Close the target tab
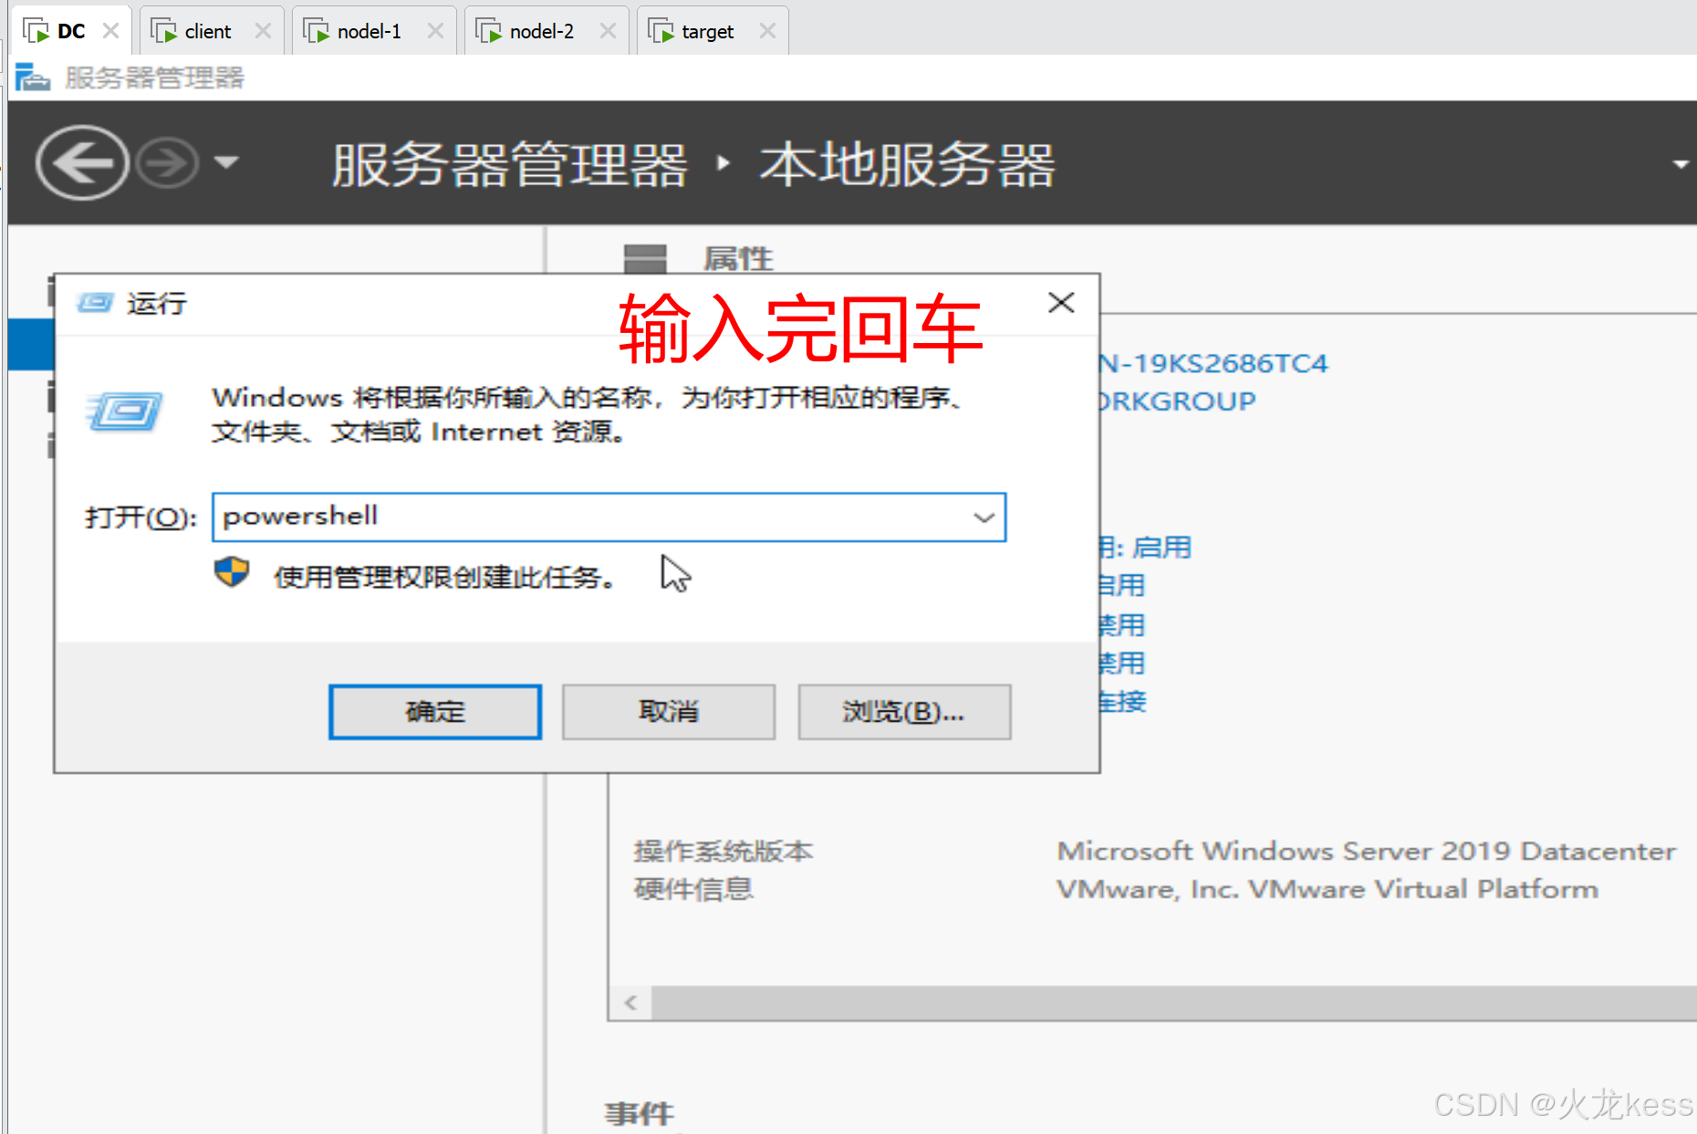This screenshot has width=1697, height=1134. pos(768,31)
